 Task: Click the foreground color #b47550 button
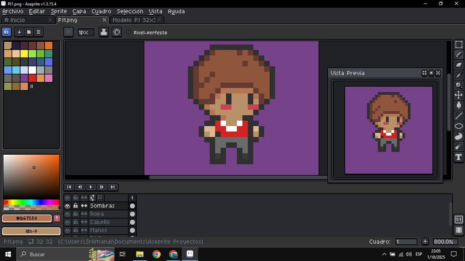27,218
